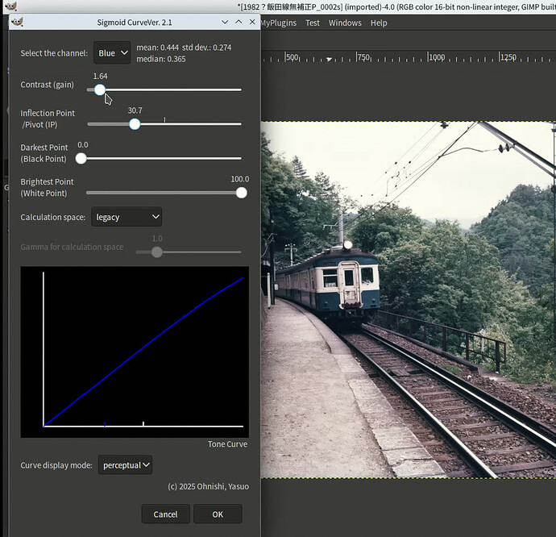Click the Brightest Point slider handle
The image size is (556, 537).
click(x=241, y=193)
